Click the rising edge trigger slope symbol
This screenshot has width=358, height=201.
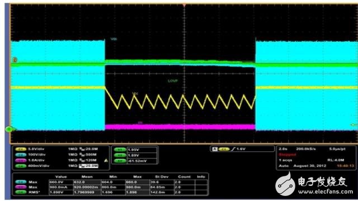[x=233, y=149]
